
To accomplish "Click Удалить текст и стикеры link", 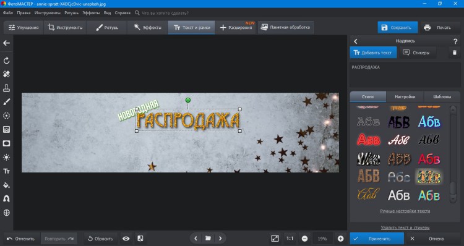I will click(x=405, y=227).
